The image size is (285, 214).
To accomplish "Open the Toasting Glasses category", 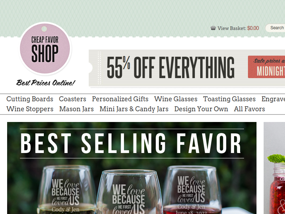I will pos(229,99).
